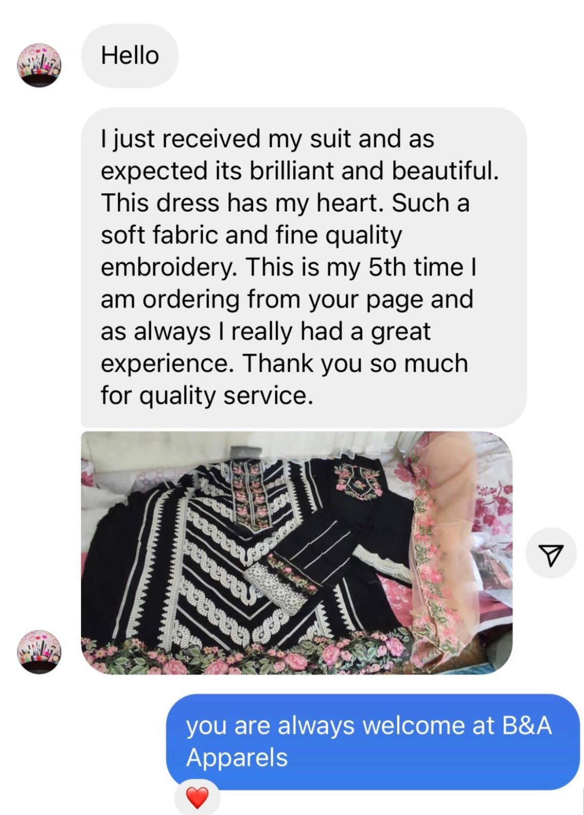This screenshot has width=584, height=815.
Task: Click the "B&A" text in the reply
Action: (x=527, y=725)
